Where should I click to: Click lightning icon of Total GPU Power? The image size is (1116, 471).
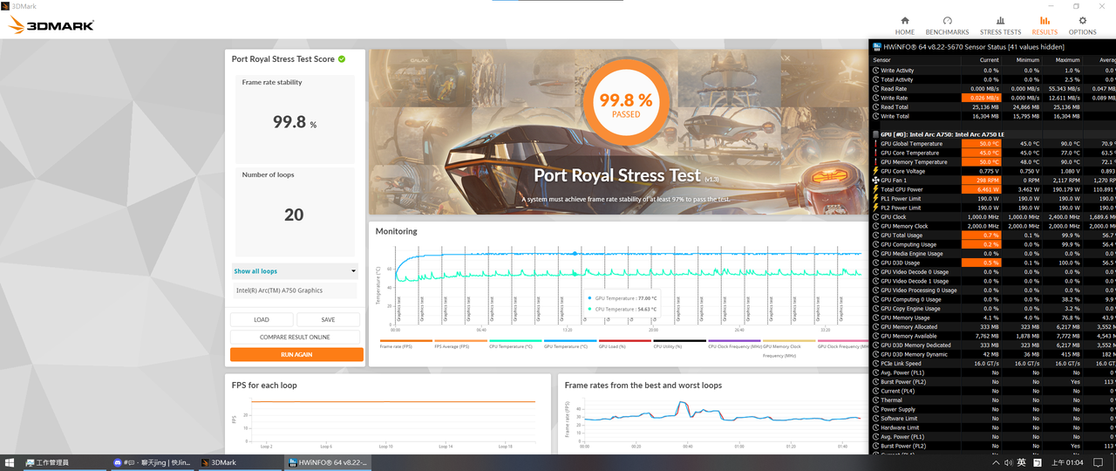click(875, 189)
